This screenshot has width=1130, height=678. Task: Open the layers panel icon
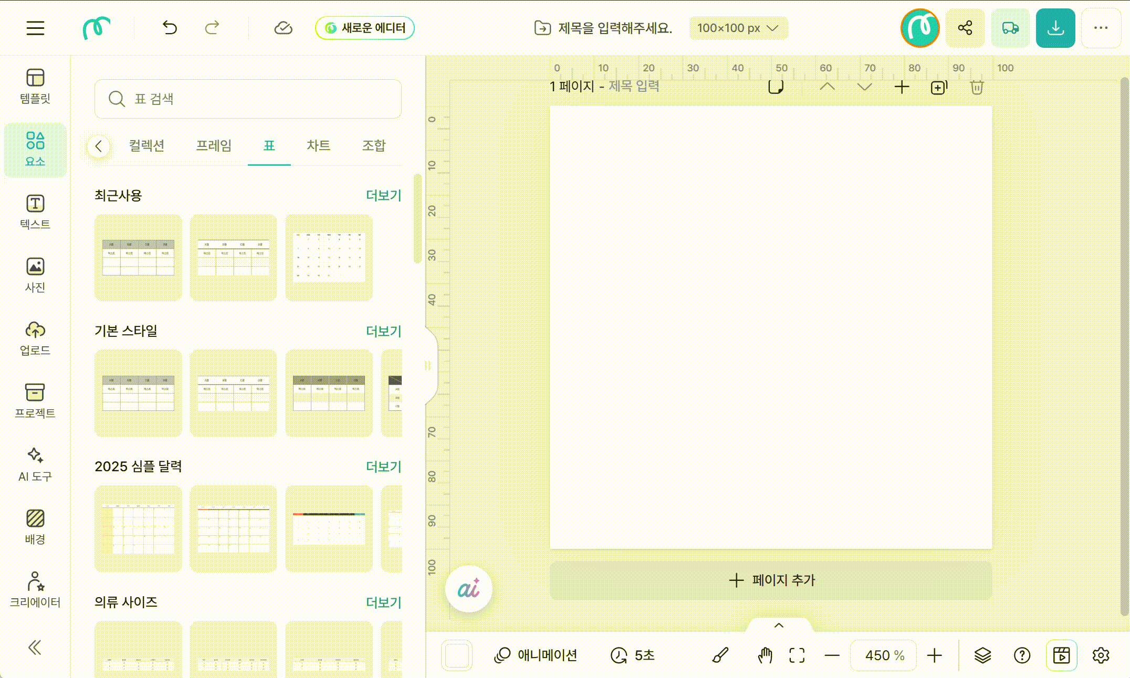982,655
